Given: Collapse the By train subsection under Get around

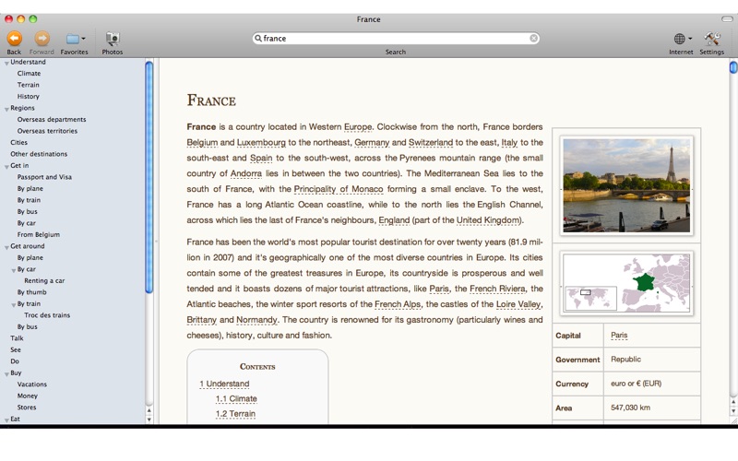Looking at the screenshot, I should [x=13, y=304].
